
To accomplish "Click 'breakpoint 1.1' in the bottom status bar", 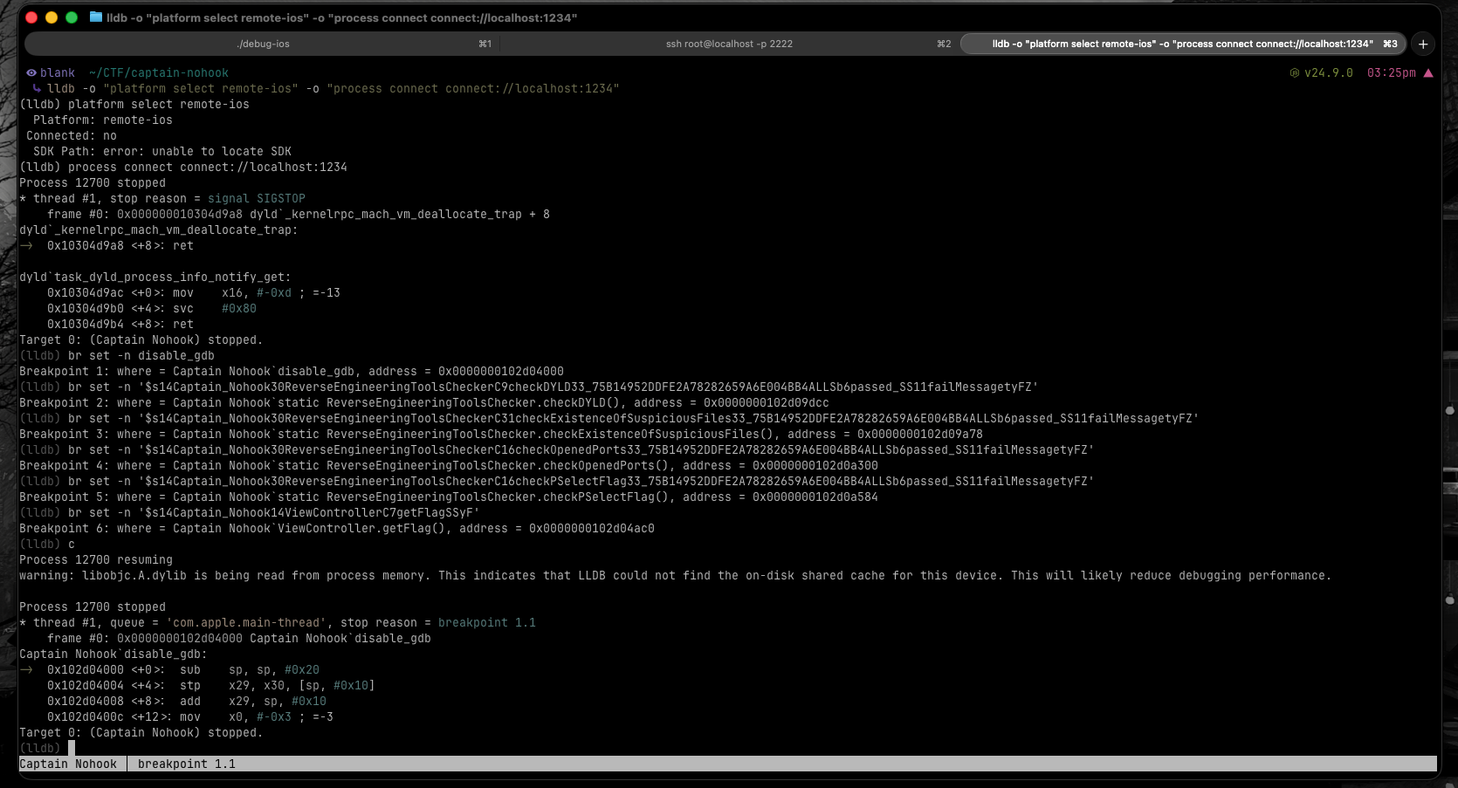I will pos(186,764).
